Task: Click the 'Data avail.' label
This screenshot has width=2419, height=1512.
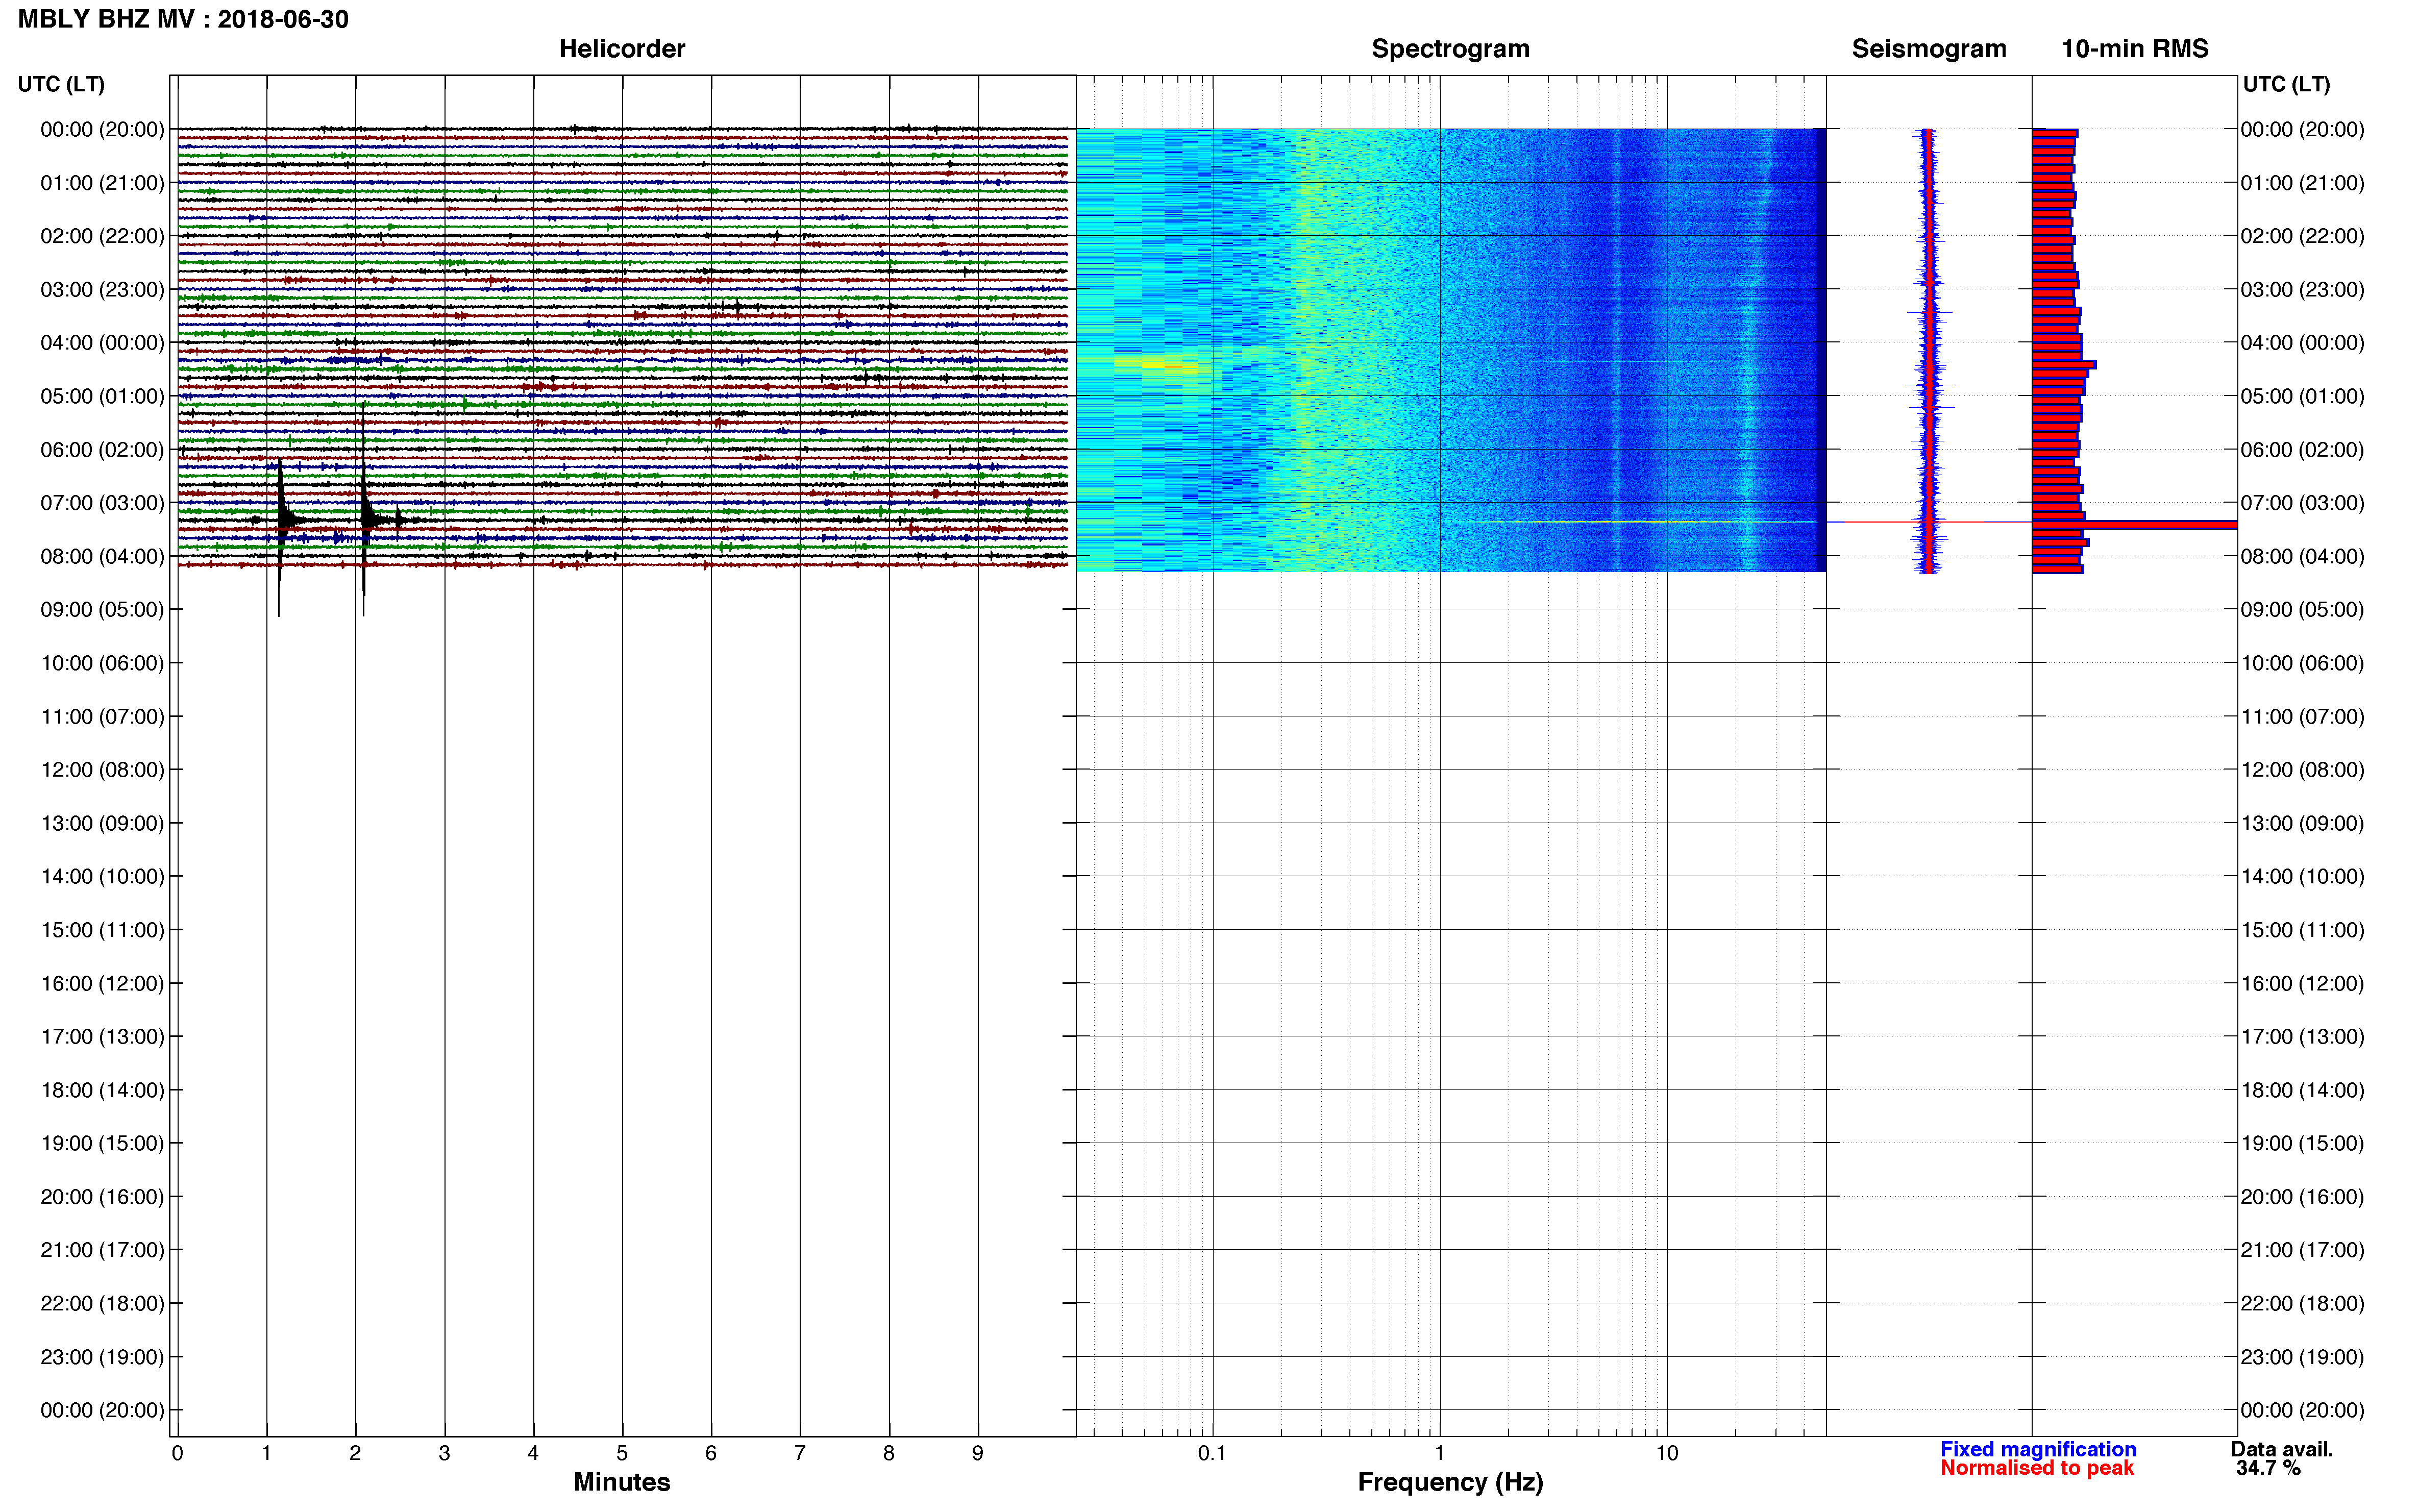Action: 2282,1449
